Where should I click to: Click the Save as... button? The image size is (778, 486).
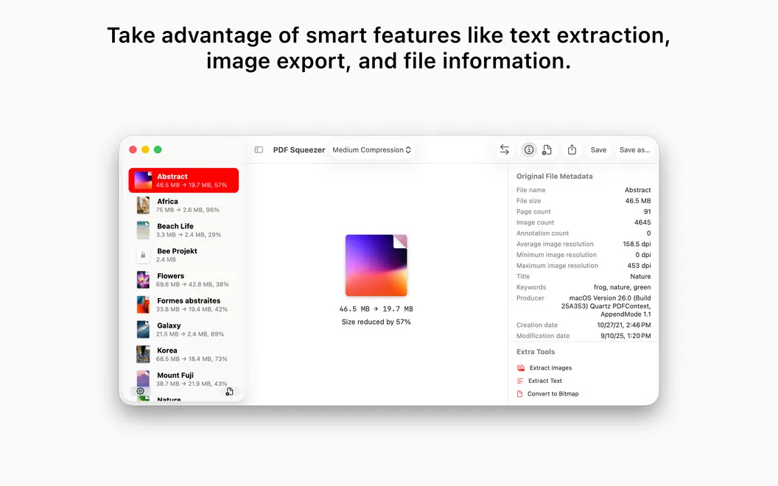(634, 149)
